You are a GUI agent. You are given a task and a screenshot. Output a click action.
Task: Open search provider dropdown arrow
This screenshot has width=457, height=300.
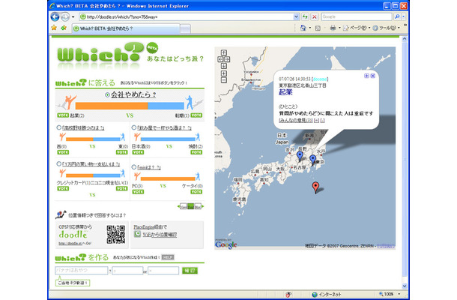click(x=403, y=17)
